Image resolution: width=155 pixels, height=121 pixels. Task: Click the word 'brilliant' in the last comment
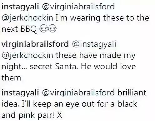132,92
